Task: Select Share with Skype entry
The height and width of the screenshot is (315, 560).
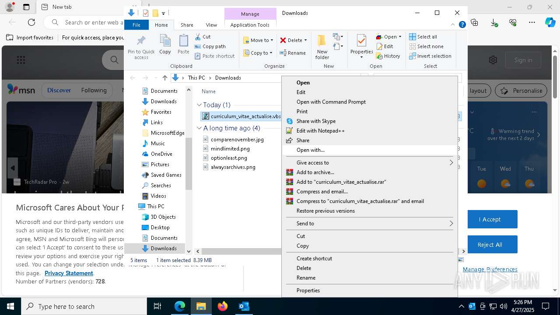Action: (x=370, y=121)
